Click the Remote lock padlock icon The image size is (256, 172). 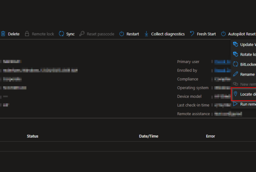(27, 34)
